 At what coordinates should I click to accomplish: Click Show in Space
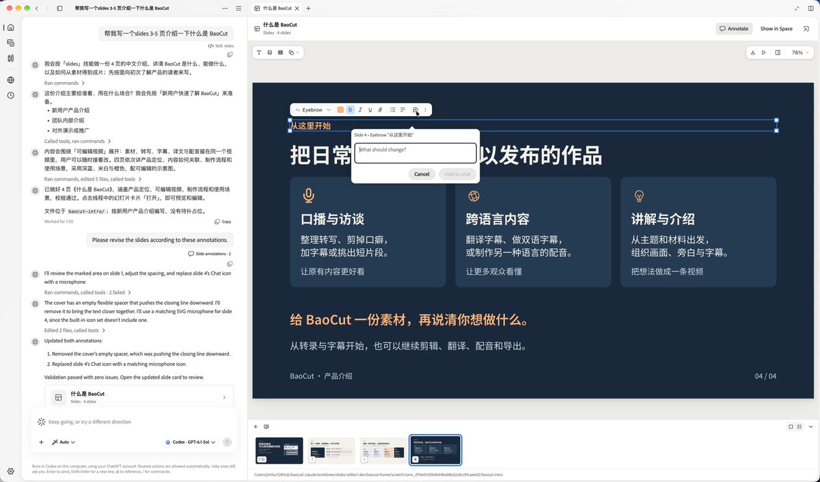point(776,29)
